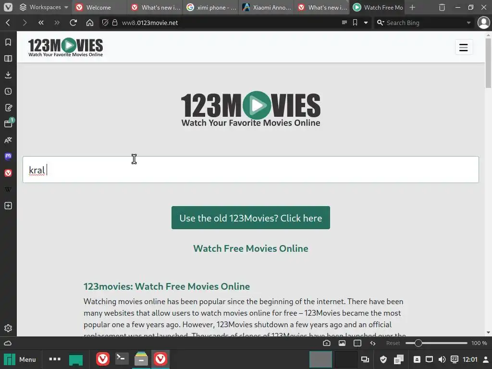Open reader view from address bar
The width and height of the screenshot is (492, 369).
(x=344, y=23)
